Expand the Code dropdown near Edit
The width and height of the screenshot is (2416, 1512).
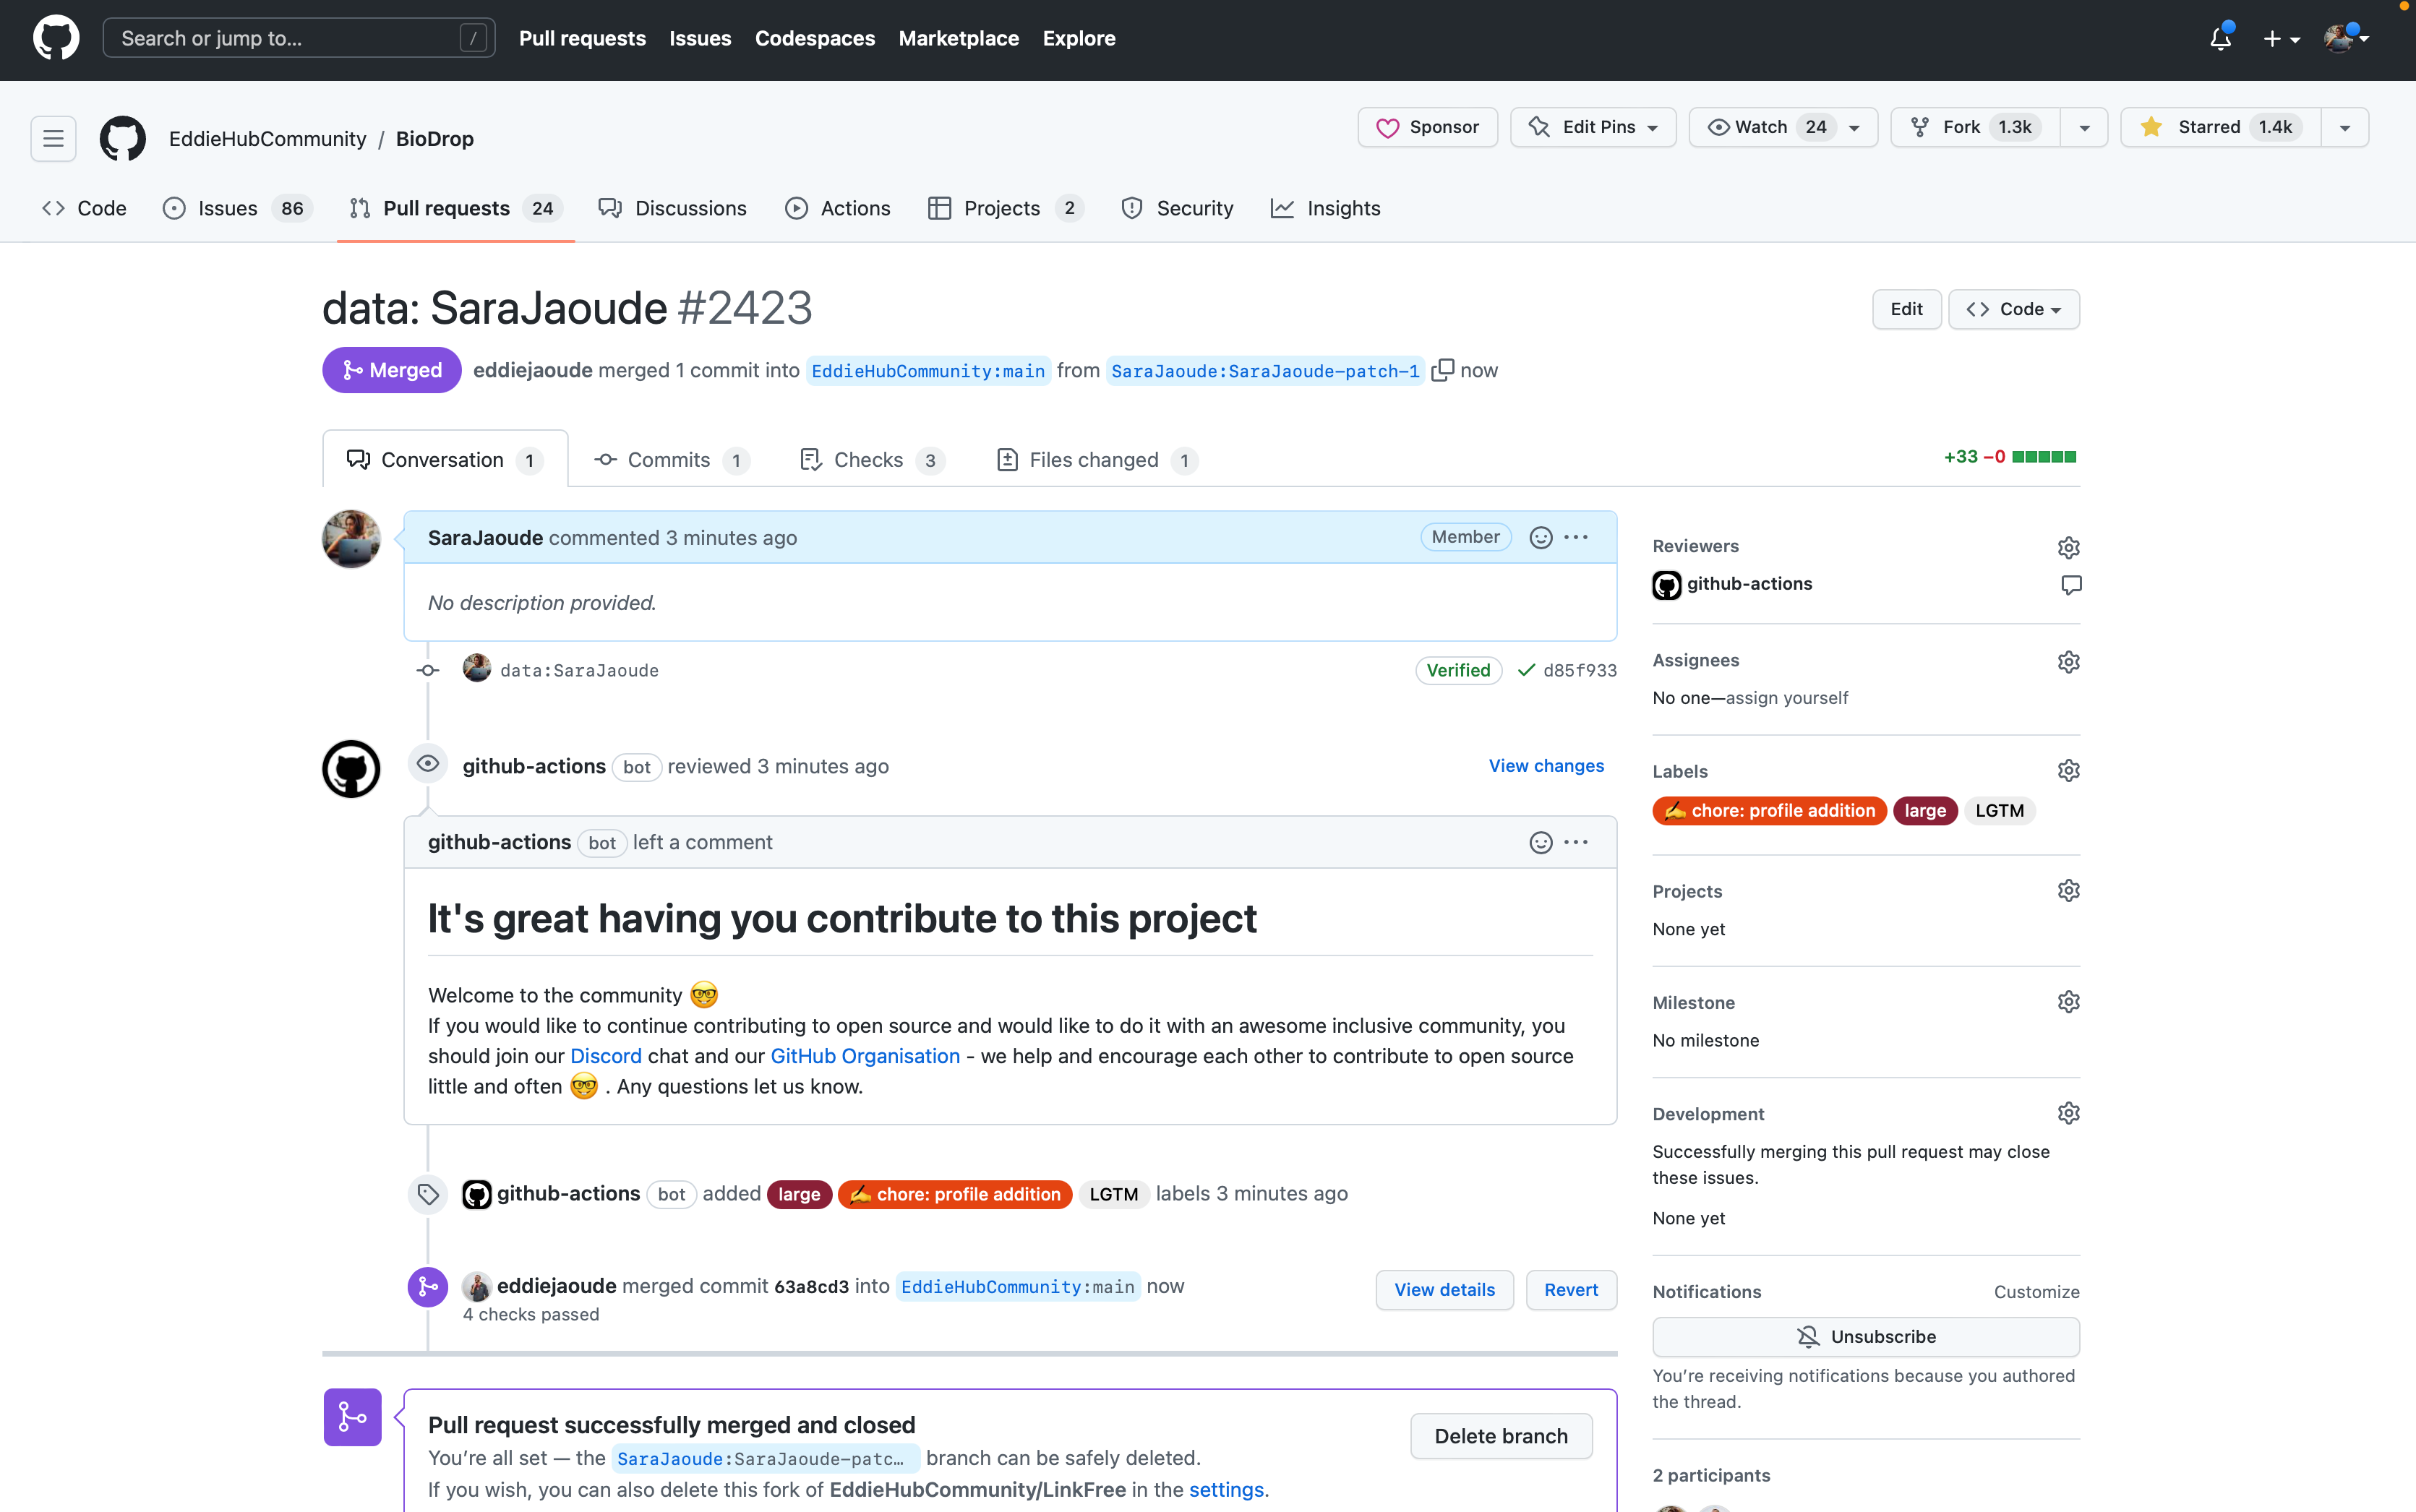point(2014,309)
